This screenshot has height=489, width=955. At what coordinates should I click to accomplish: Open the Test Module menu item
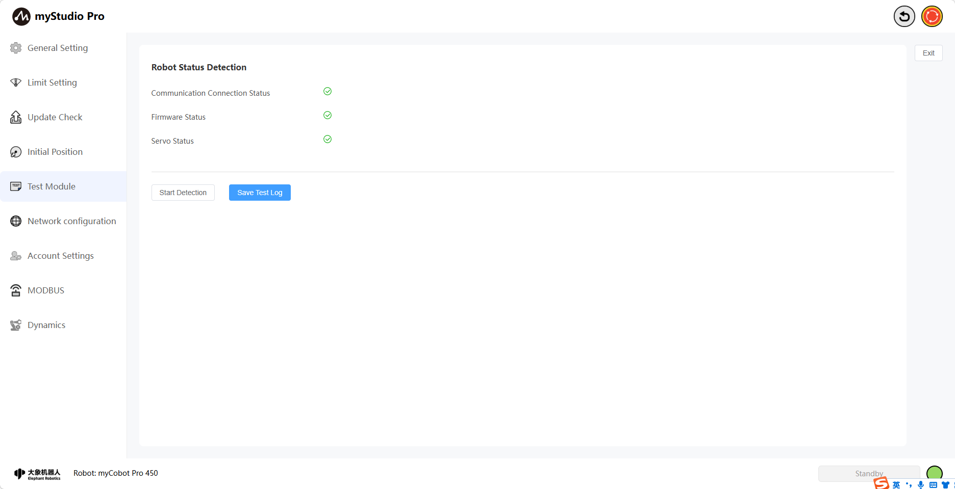[x=52, y=186]
